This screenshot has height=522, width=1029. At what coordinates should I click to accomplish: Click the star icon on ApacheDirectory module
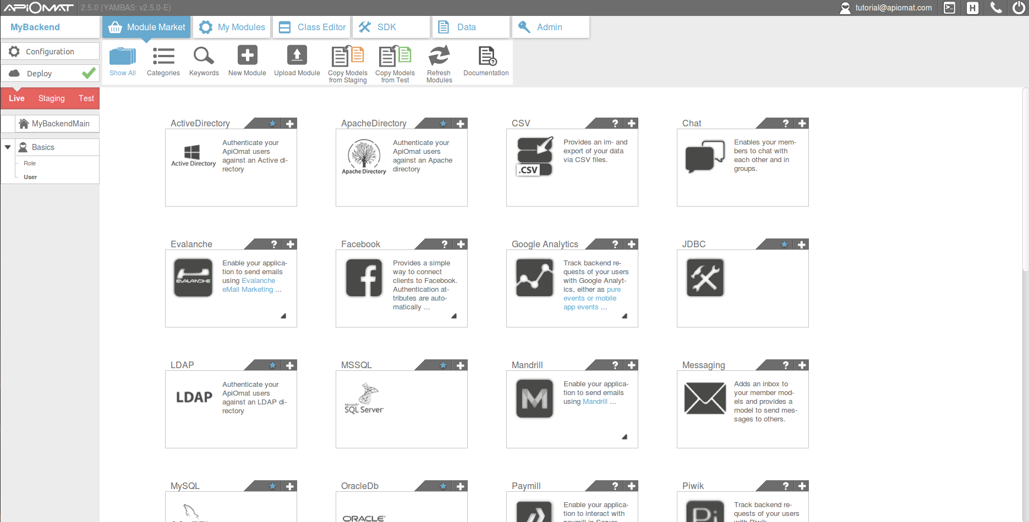point(443,124)
